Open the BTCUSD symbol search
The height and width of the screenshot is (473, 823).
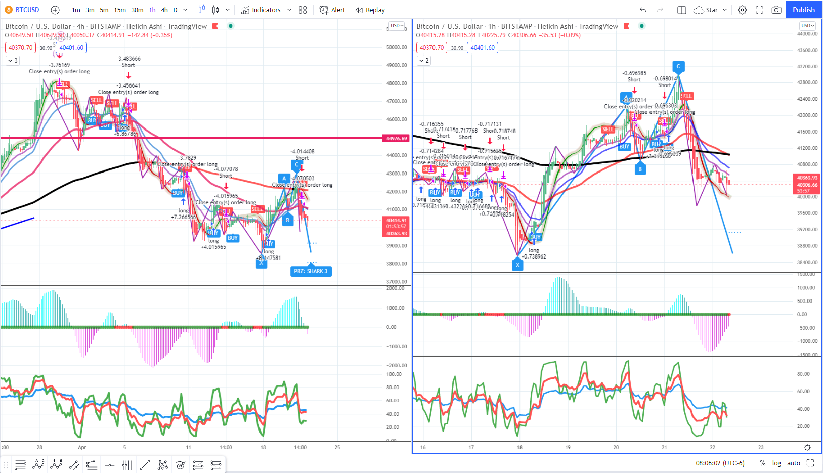[22, 10]
